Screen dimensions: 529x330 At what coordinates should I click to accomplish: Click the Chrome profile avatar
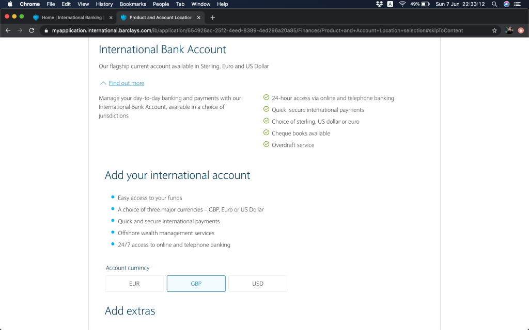(x=509, y=30)
